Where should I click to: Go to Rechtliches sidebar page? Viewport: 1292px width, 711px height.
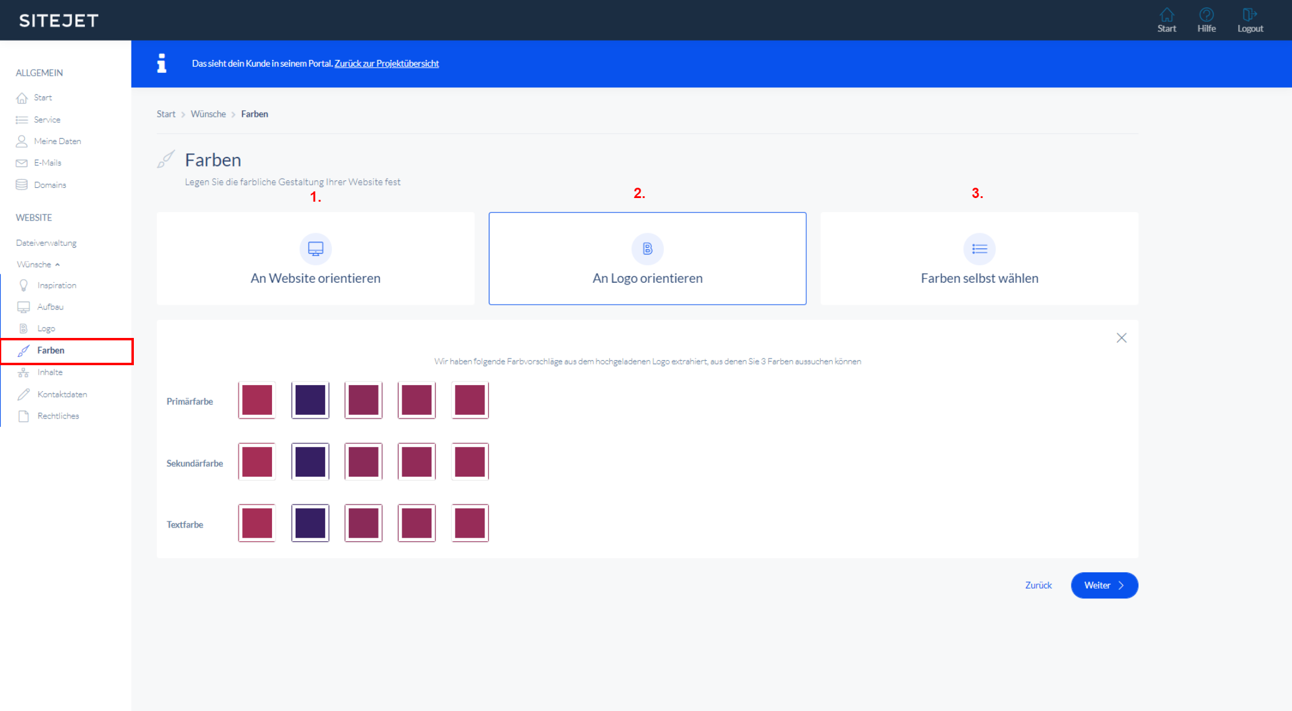tap(58, 416)
